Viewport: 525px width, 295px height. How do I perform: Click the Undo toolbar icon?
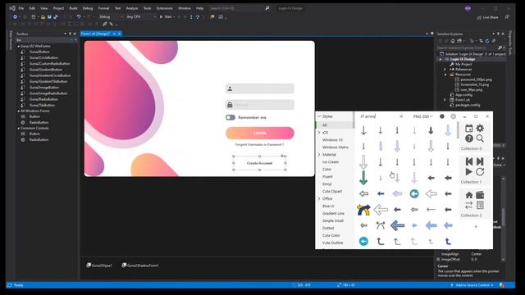pos(79,16)
